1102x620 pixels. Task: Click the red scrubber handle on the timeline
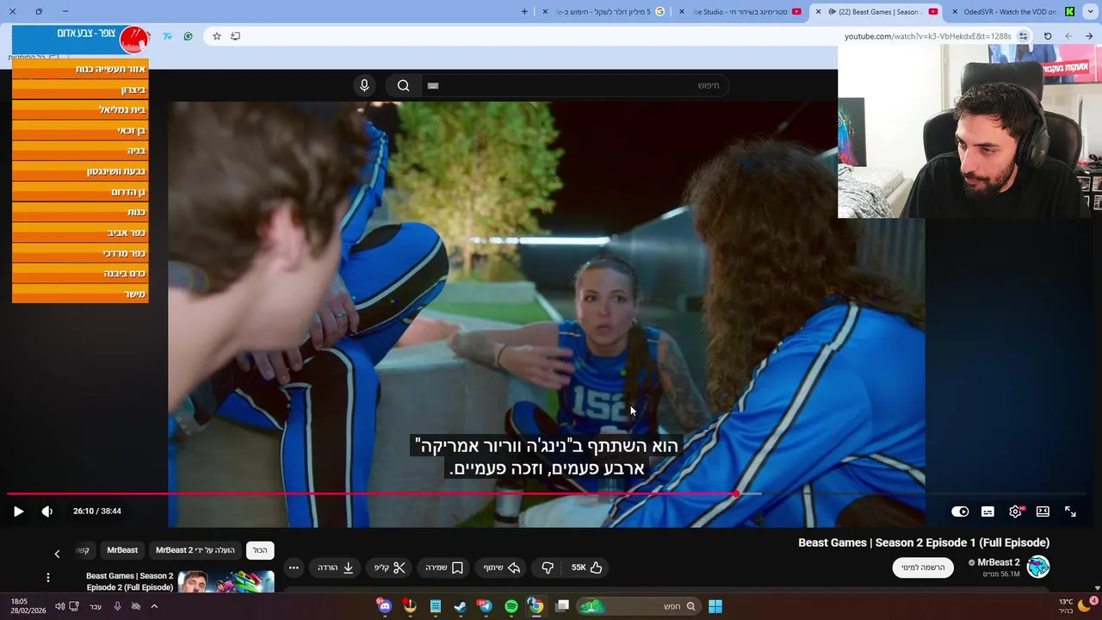point(738,494)
